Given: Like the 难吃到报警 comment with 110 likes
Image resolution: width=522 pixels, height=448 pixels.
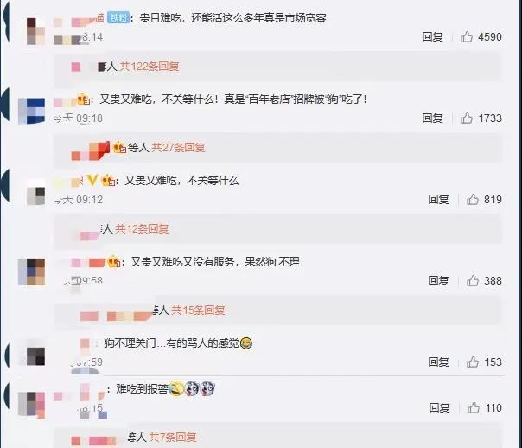Looking at the screenshot, I should [473, 407].
